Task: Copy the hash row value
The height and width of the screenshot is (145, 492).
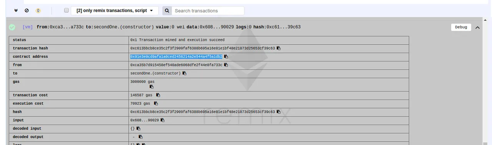Action: (279, 112)
